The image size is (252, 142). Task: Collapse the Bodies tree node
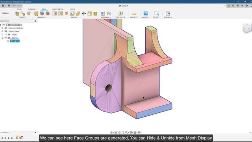(x=2, y=38)
